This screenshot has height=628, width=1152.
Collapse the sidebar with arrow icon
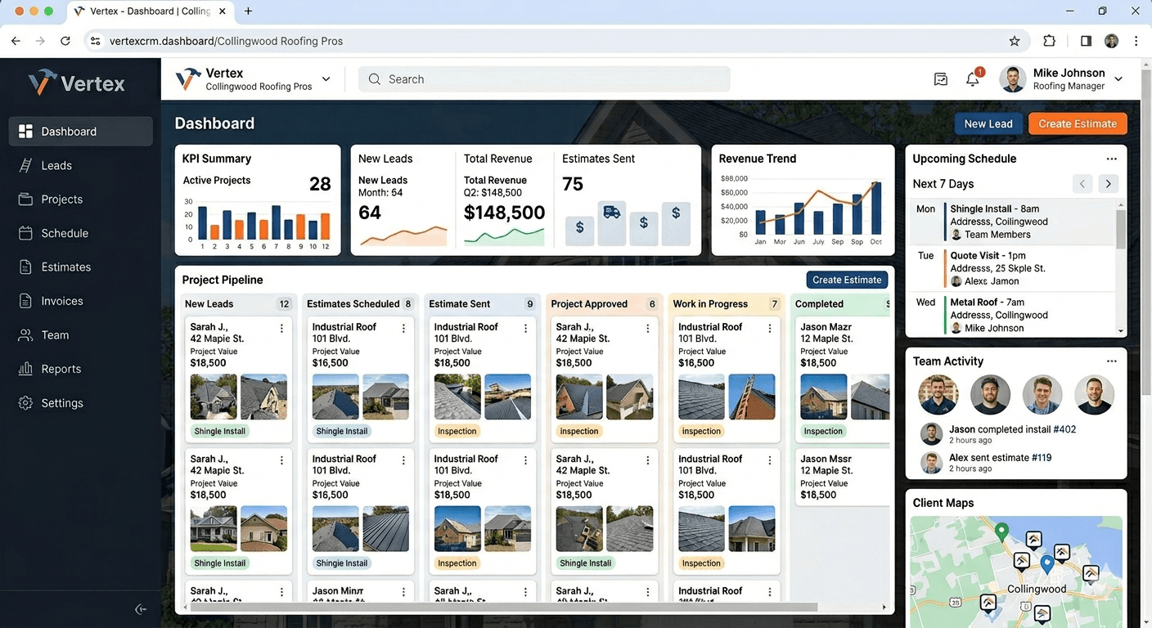tap(141, 609)
